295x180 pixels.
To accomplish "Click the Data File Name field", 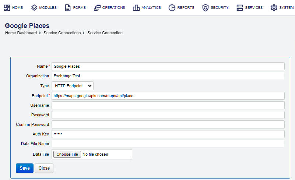I will (168, 144).
